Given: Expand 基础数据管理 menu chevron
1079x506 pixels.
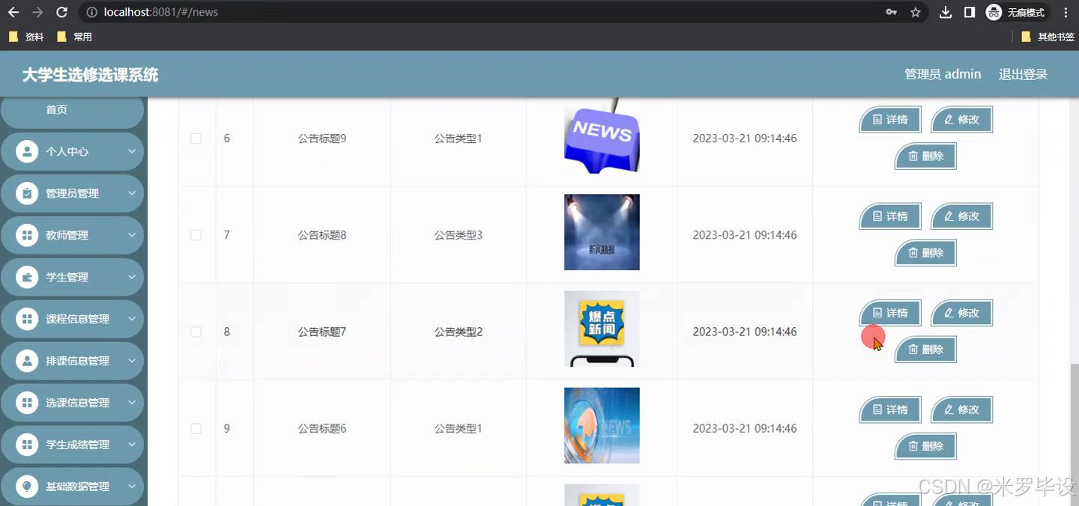Looking at the screenshot, I should (x=131, y=487).
